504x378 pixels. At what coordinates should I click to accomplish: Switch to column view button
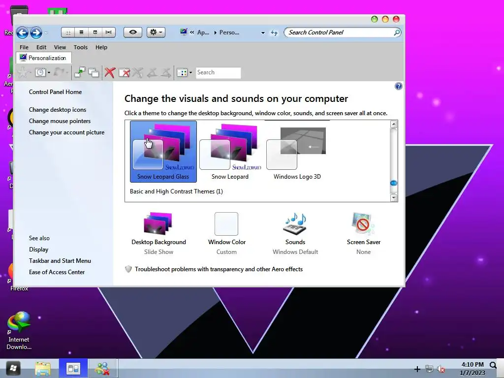point(95,32)
